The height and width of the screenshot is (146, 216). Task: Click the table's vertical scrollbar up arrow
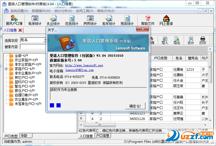[x=210, y=49]
